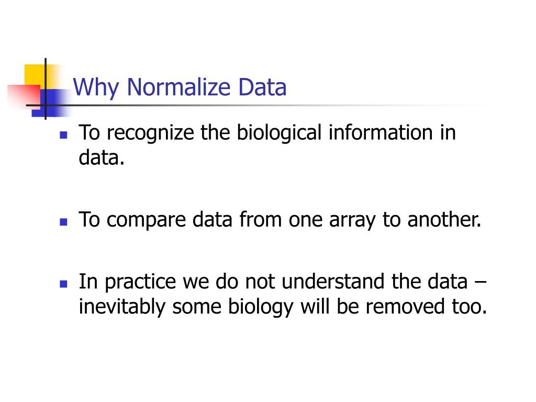Click the word 'too.' ending third bullet
Viewport: 536px width, 402px height.
(470, 307)
